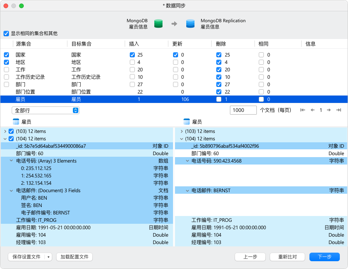Viewport: 348px width, 269px height.
Task: Click the blue MongoDB Replication target icon
Action: click(x=190, y=23)
